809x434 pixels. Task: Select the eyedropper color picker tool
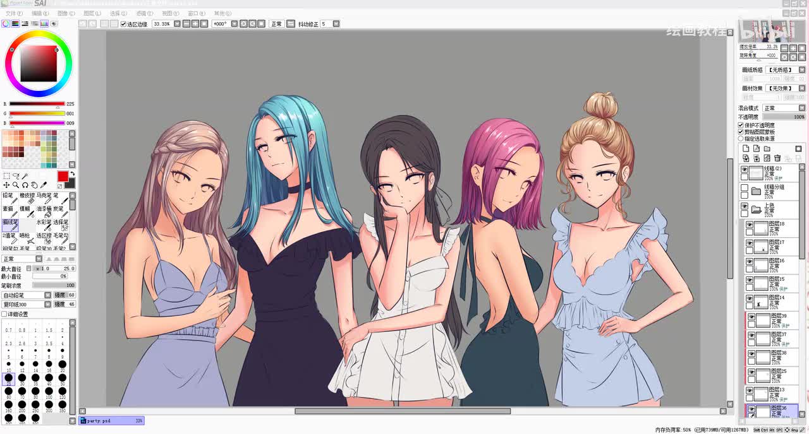(43, 185)
